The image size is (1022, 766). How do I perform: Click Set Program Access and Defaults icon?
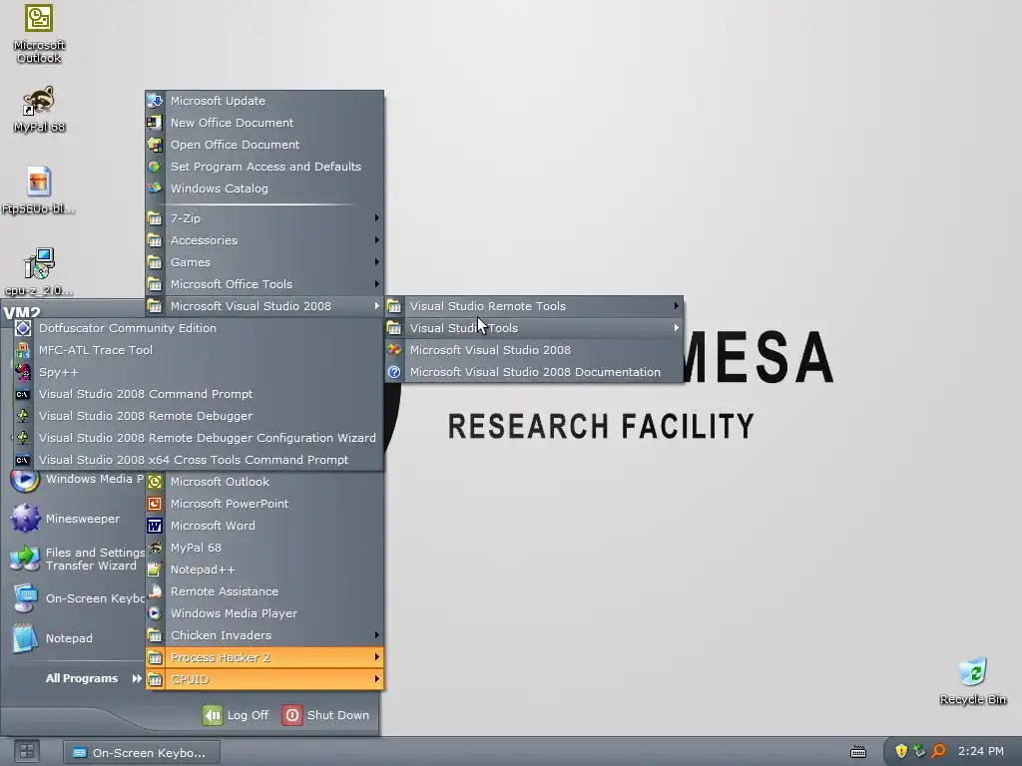tap(155, 167)
